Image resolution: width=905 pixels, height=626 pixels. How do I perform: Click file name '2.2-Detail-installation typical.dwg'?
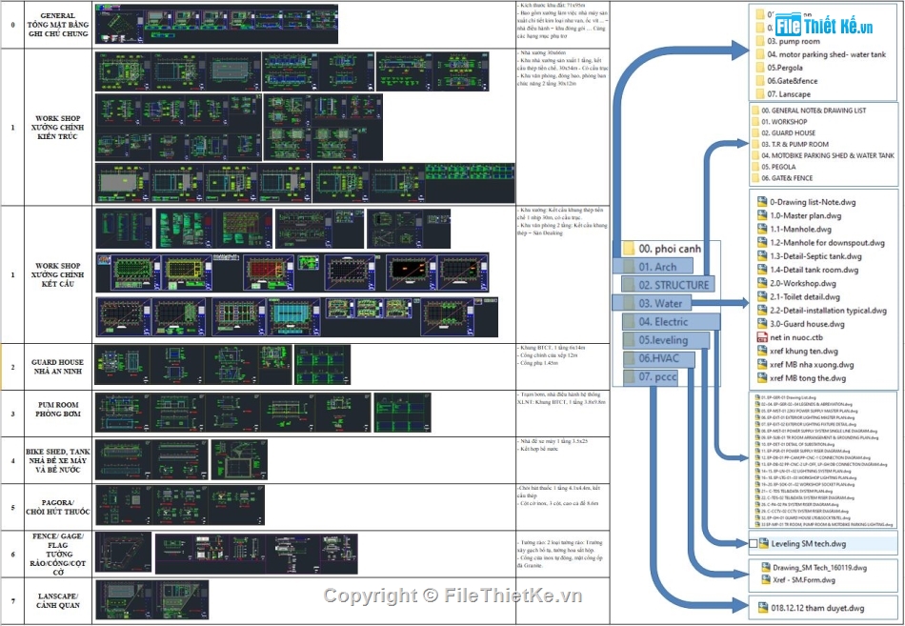pos(828,310)
